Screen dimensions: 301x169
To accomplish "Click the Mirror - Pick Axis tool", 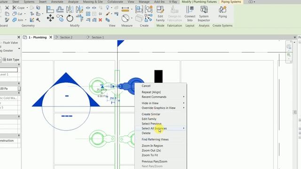I will pyautogui.click(x=70, y=9).
